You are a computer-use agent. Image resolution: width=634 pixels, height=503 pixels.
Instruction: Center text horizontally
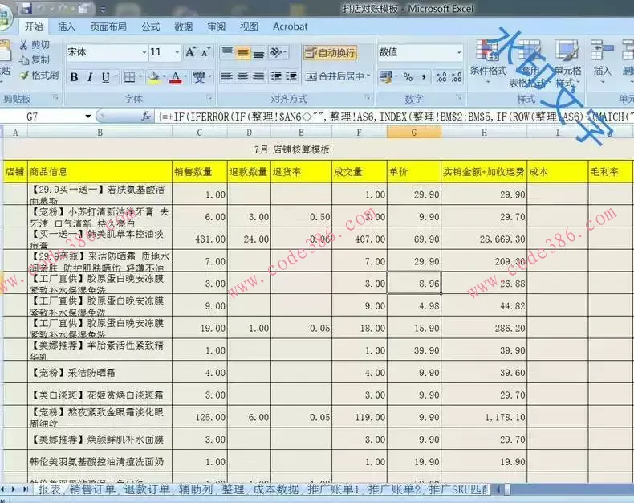[242, 76]
